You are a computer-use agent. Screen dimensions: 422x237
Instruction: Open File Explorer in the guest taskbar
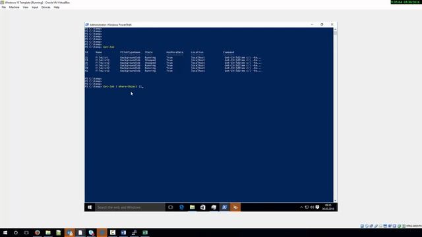pos(192,207)
